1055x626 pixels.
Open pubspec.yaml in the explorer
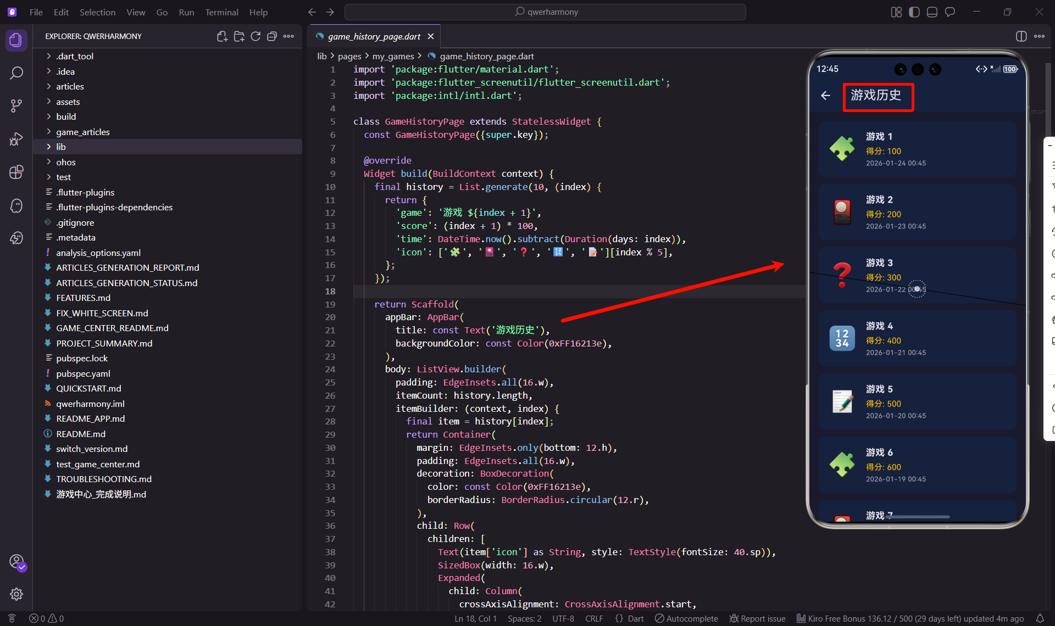[83, 373]
